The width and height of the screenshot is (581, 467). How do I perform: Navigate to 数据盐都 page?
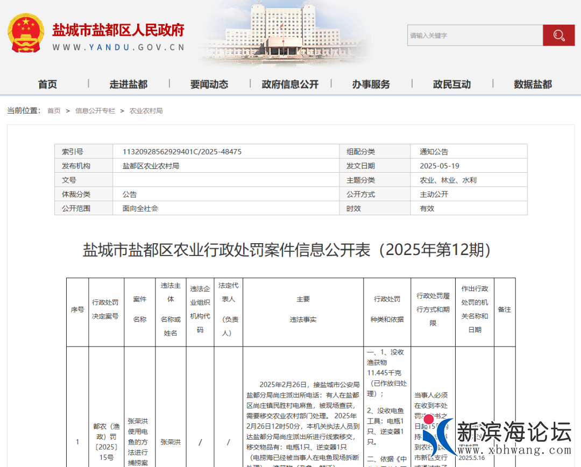point(533,84)
